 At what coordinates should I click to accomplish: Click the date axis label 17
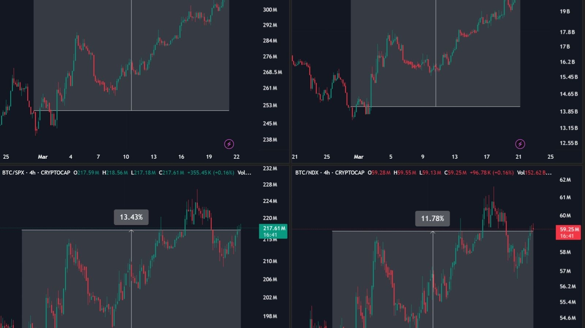(487, 157)
